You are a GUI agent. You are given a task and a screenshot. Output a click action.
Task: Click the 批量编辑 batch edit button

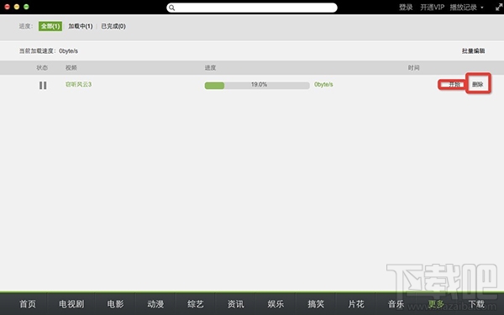pyautogui.click(x=473, y=50)
